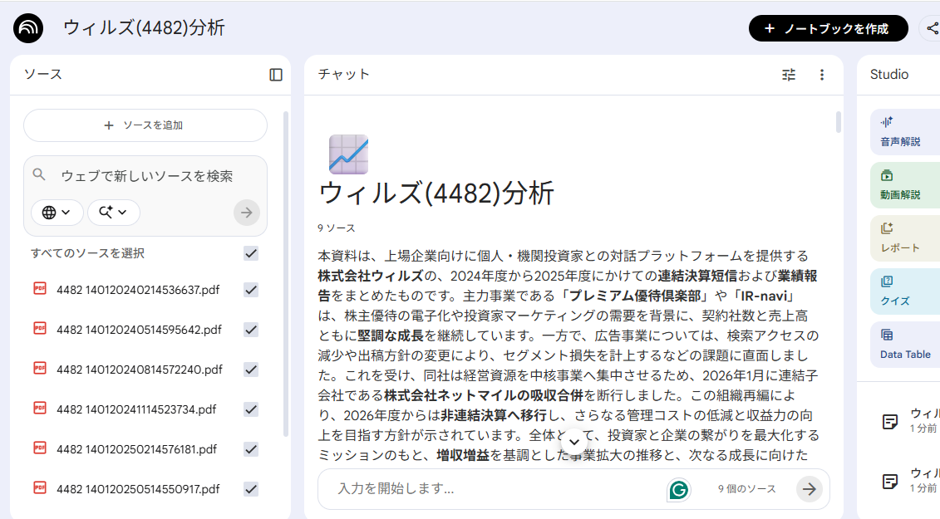Open the chat three-dot menu

822,75
